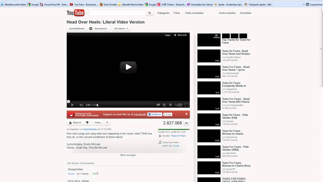The height and width of the screenshot is (182, 323).
Task: Open 'Yetisports Spiele' bookmark
Action: 259,5
